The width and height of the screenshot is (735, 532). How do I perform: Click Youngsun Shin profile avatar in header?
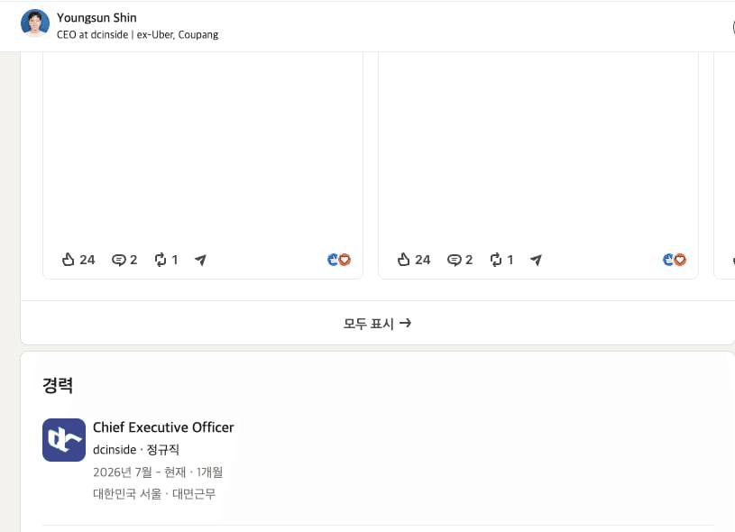click(x=34, y=23)
